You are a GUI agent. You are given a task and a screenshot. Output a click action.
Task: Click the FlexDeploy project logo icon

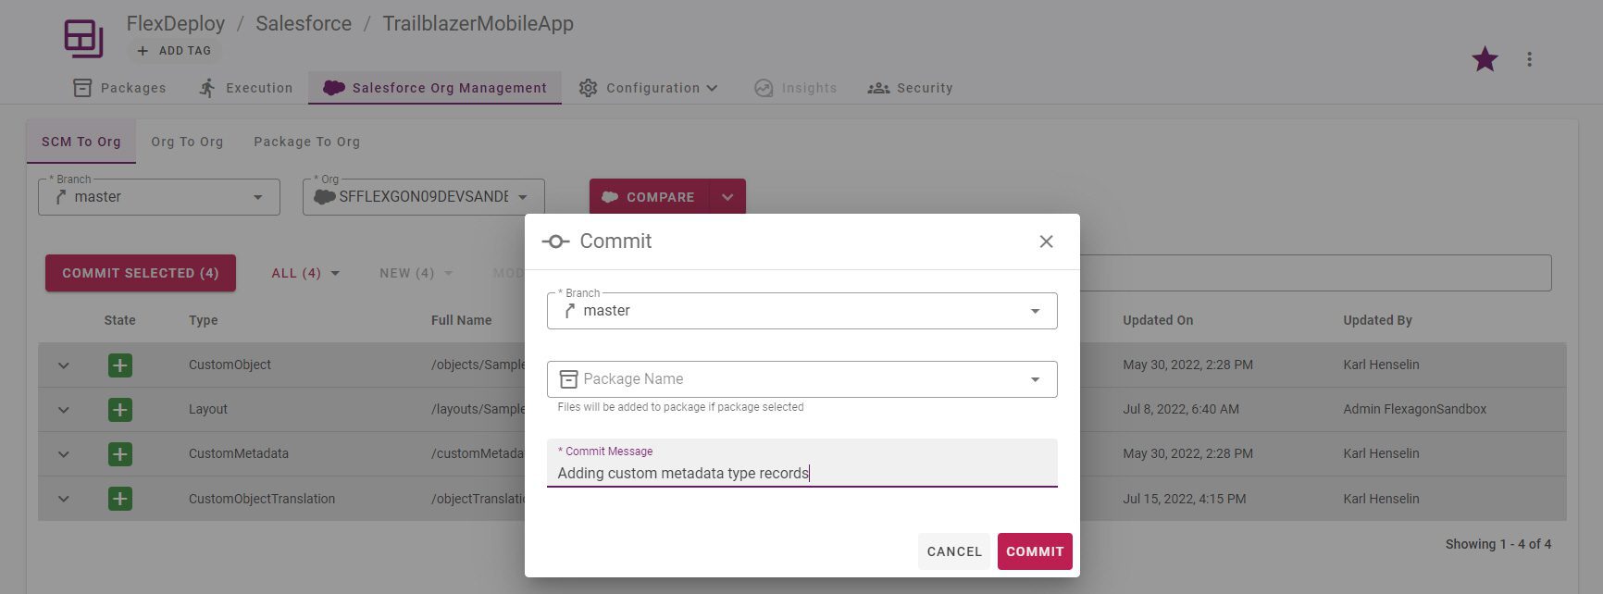(83, 39)
